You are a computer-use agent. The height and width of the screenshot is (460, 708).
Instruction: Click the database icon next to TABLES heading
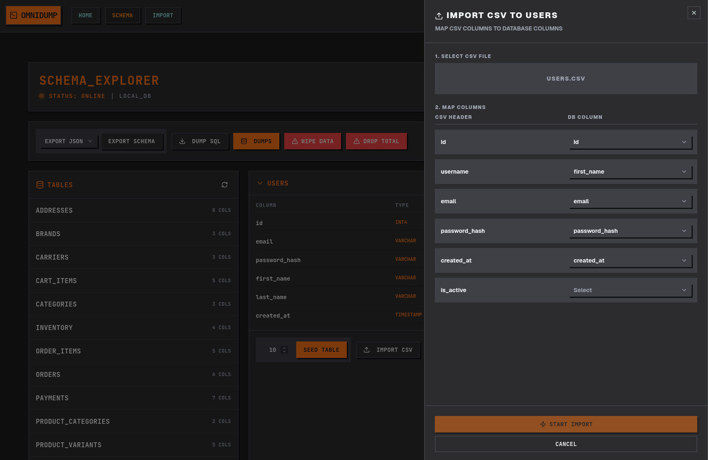[39, 185]
